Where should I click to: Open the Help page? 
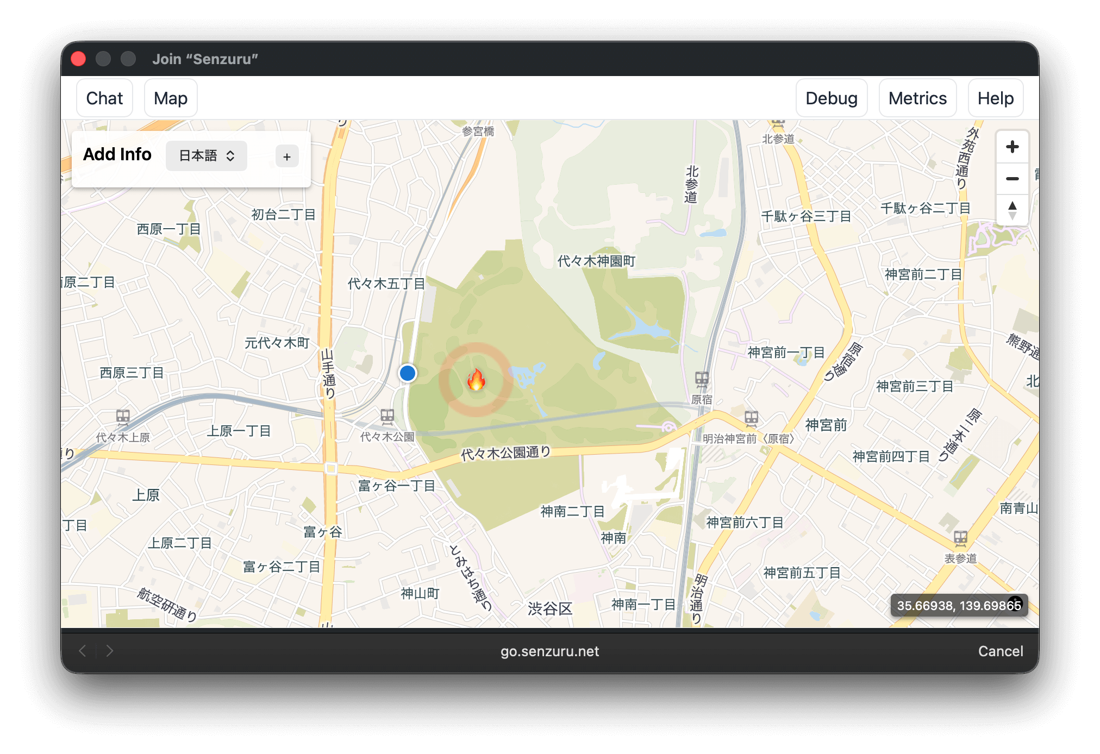(995, 98)
